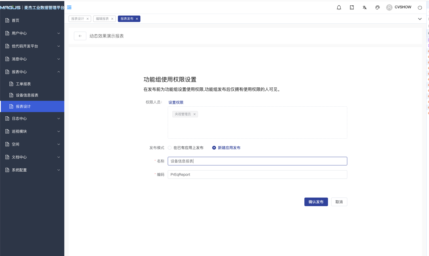Click inside the 权限人员 tag box
Viewport: 429px width, 256px height.
(258, 123)
